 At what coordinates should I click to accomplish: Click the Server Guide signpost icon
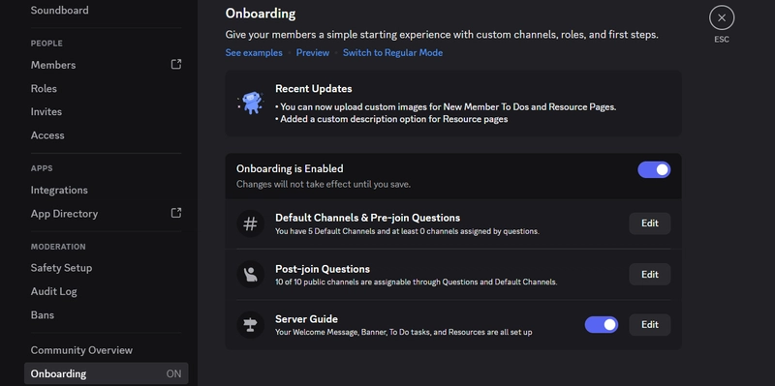(x=250, y=325)
